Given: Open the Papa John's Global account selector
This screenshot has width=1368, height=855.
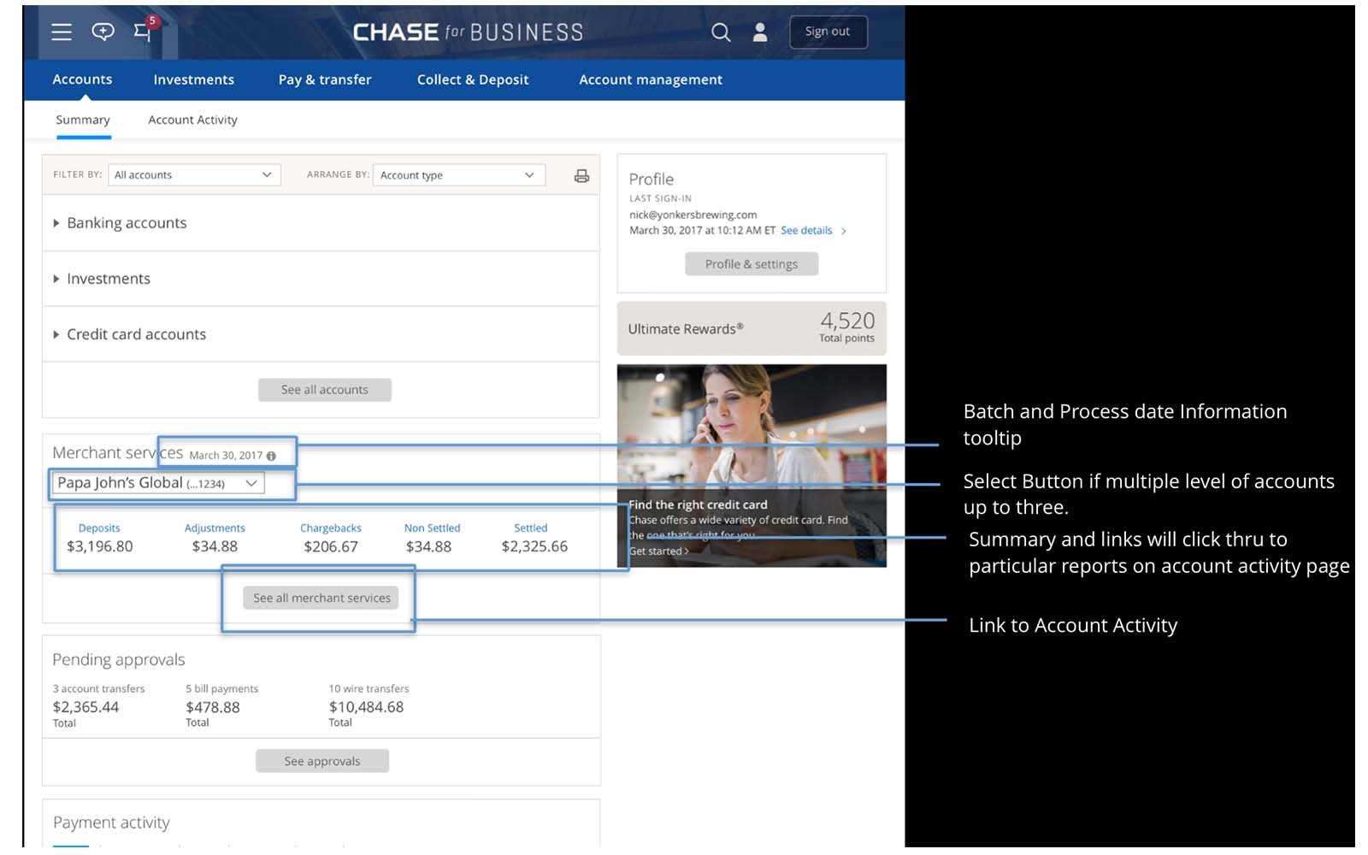Looking at the screenshot, I should coord(158,483).
